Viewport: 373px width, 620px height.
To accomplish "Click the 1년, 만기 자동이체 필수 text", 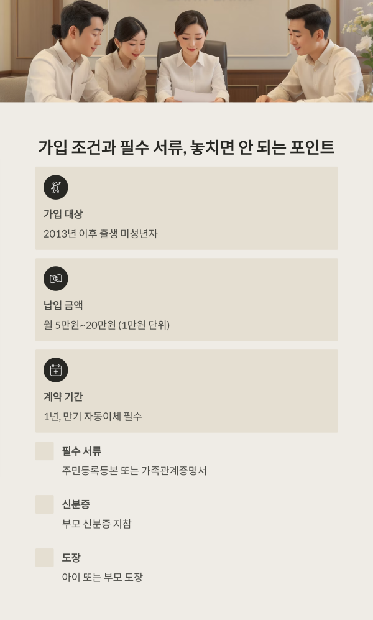I will coord(93,417).
